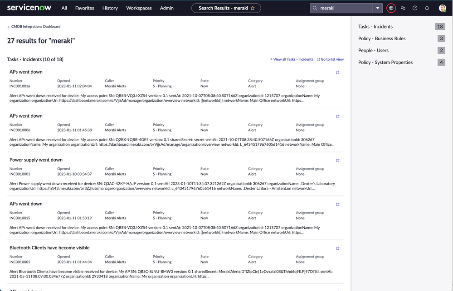Open the search box dropdown arrow
This screenshot has width=453, height=291.
(x=378, y=8)
